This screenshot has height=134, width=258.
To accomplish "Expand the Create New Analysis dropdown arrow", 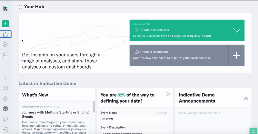I will click(236, 30).
